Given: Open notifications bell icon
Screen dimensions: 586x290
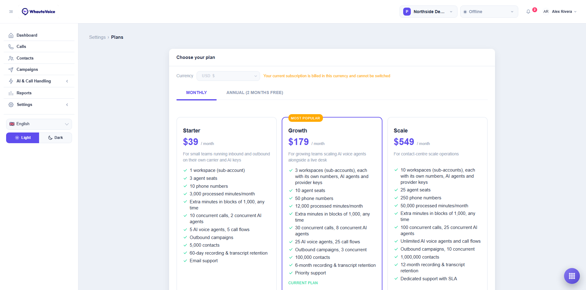Looking at the screenshot, I should tap(528, 12).
